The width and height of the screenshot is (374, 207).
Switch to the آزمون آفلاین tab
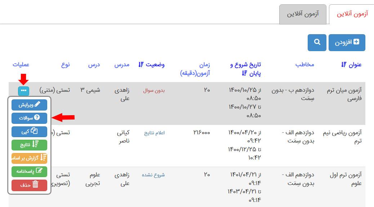coord(303,14)
